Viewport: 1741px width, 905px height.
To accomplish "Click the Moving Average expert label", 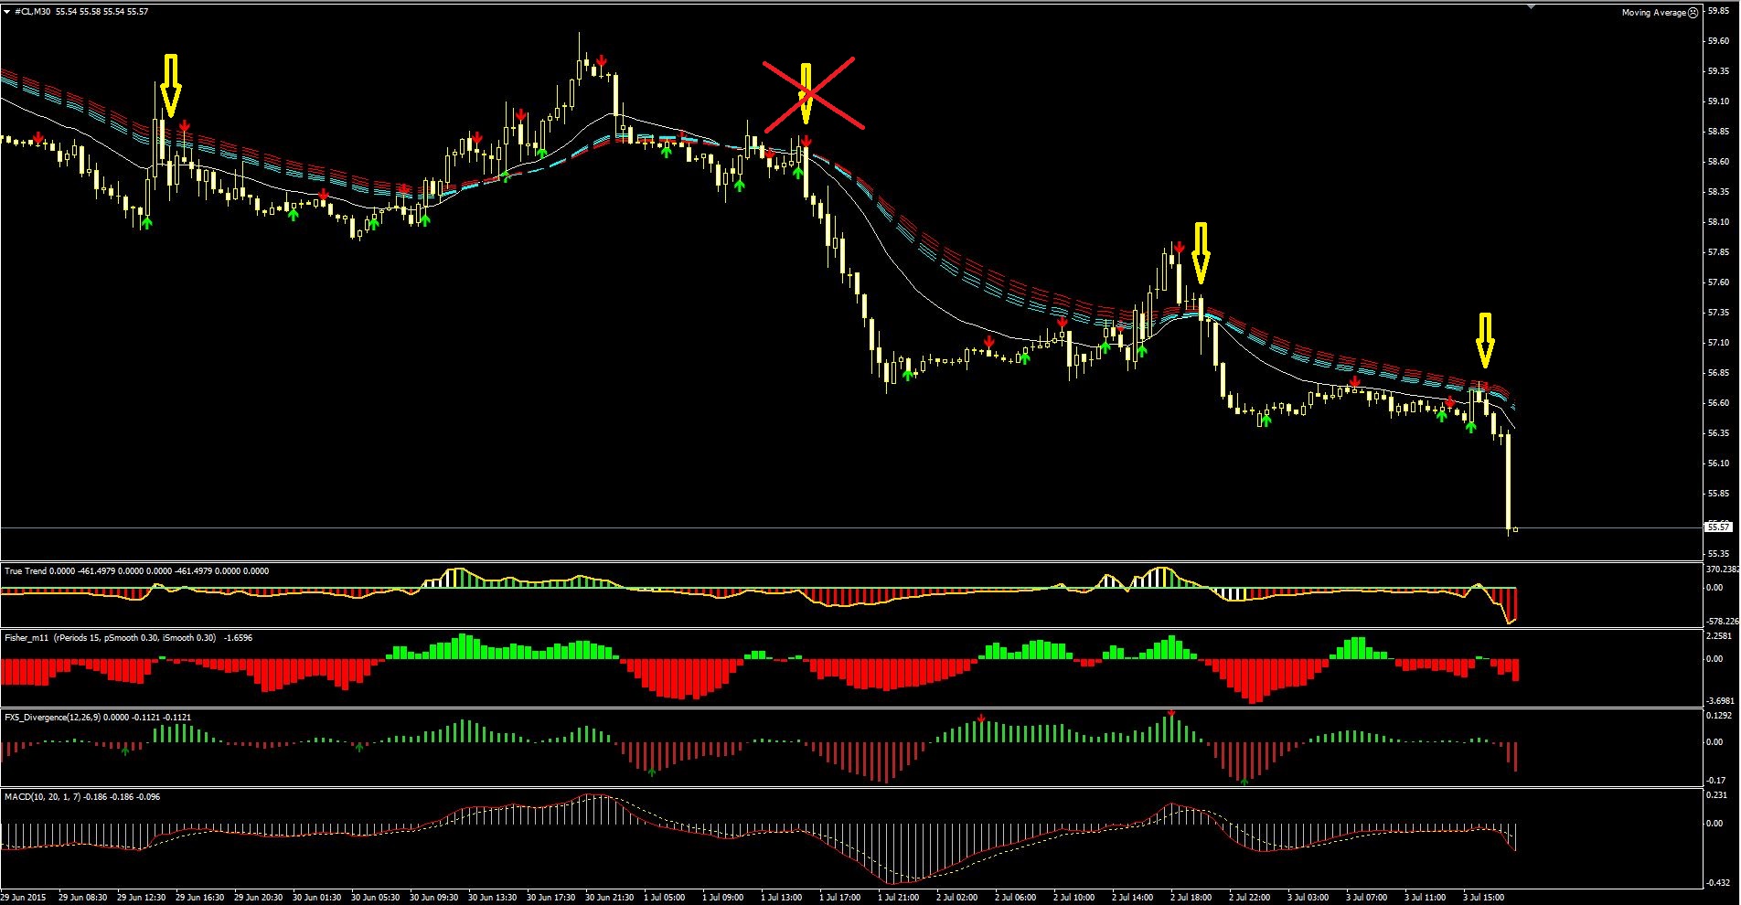I will tap(1653, 13).
